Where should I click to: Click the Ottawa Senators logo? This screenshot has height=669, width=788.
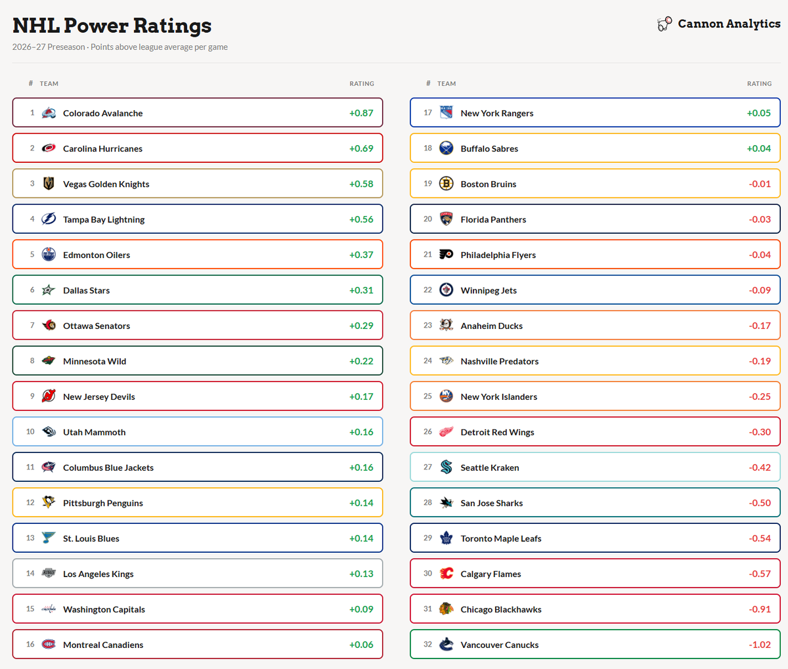pyautogui.click(x=49, y=326)
